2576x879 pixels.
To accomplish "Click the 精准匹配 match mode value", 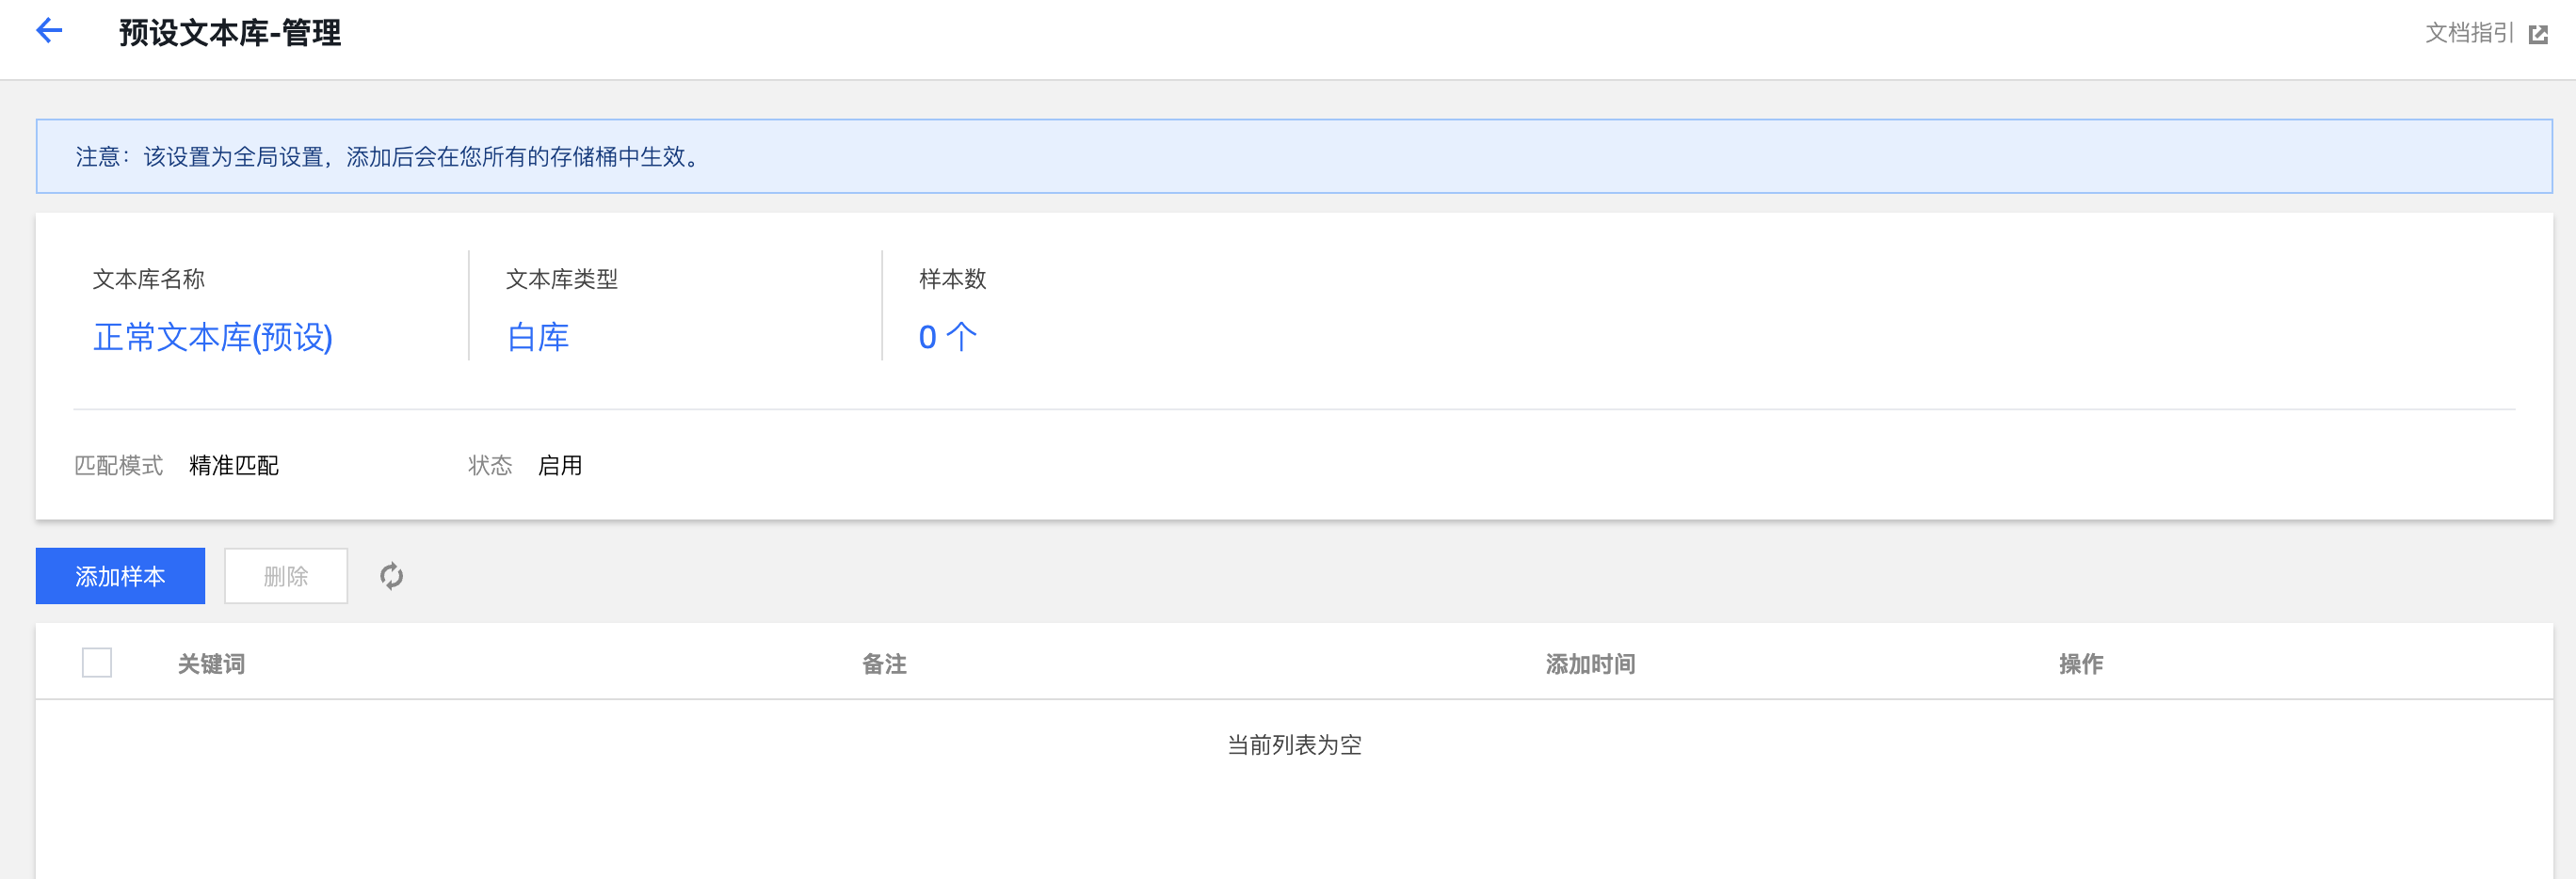I will 234,466.
